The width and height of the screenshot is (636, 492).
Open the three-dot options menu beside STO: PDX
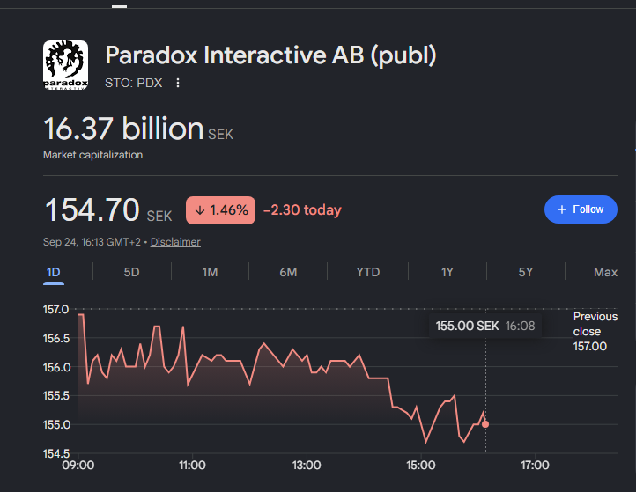178,83
